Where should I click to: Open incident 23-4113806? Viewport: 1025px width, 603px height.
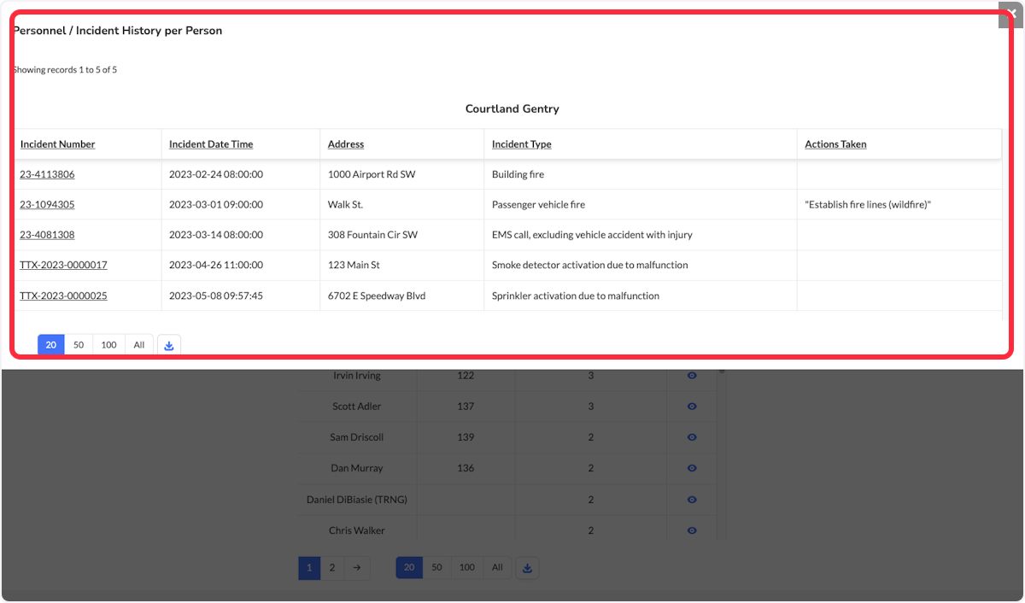click(x=47, y=174)
